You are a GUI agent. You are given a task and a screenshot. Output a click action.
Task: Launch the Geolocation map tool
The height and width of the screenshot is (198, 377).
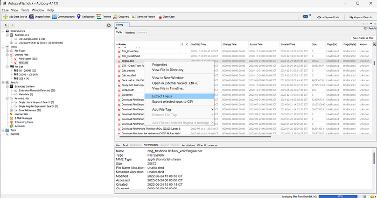tap(86, 17)
